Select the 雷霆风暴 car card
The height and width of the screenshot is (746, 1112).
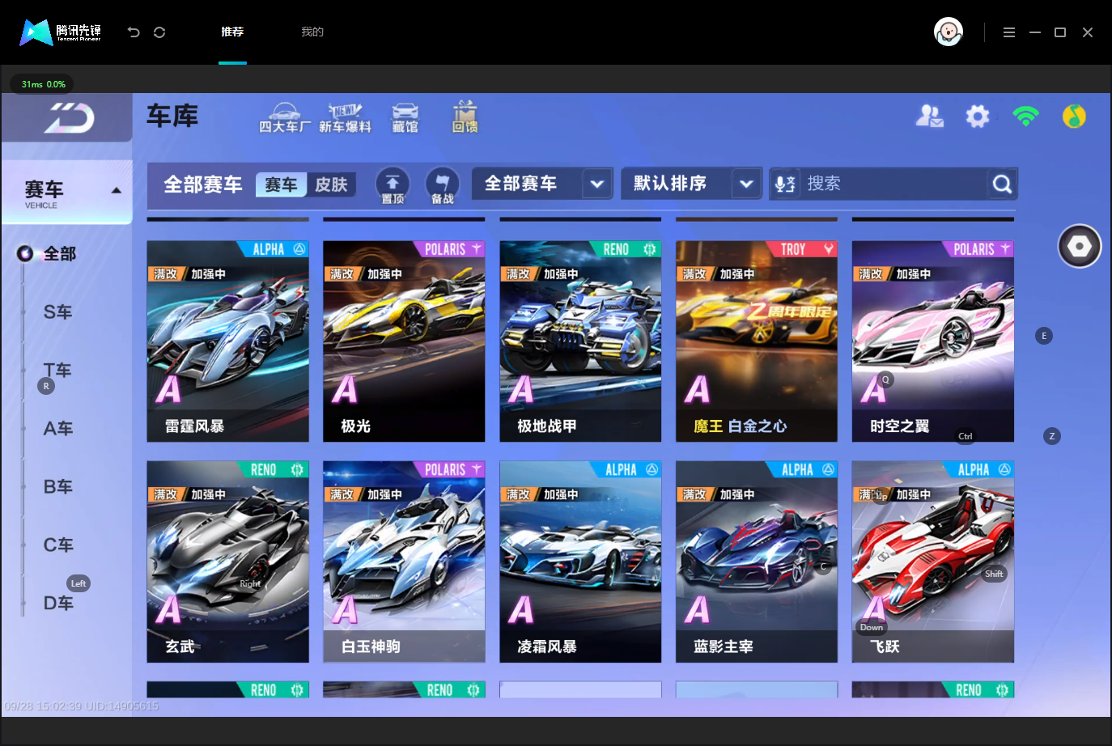227,341
